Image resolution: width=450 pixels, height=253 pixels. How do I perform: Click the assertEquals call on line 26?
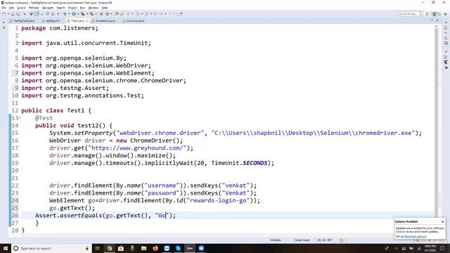[x=81, y=216]
